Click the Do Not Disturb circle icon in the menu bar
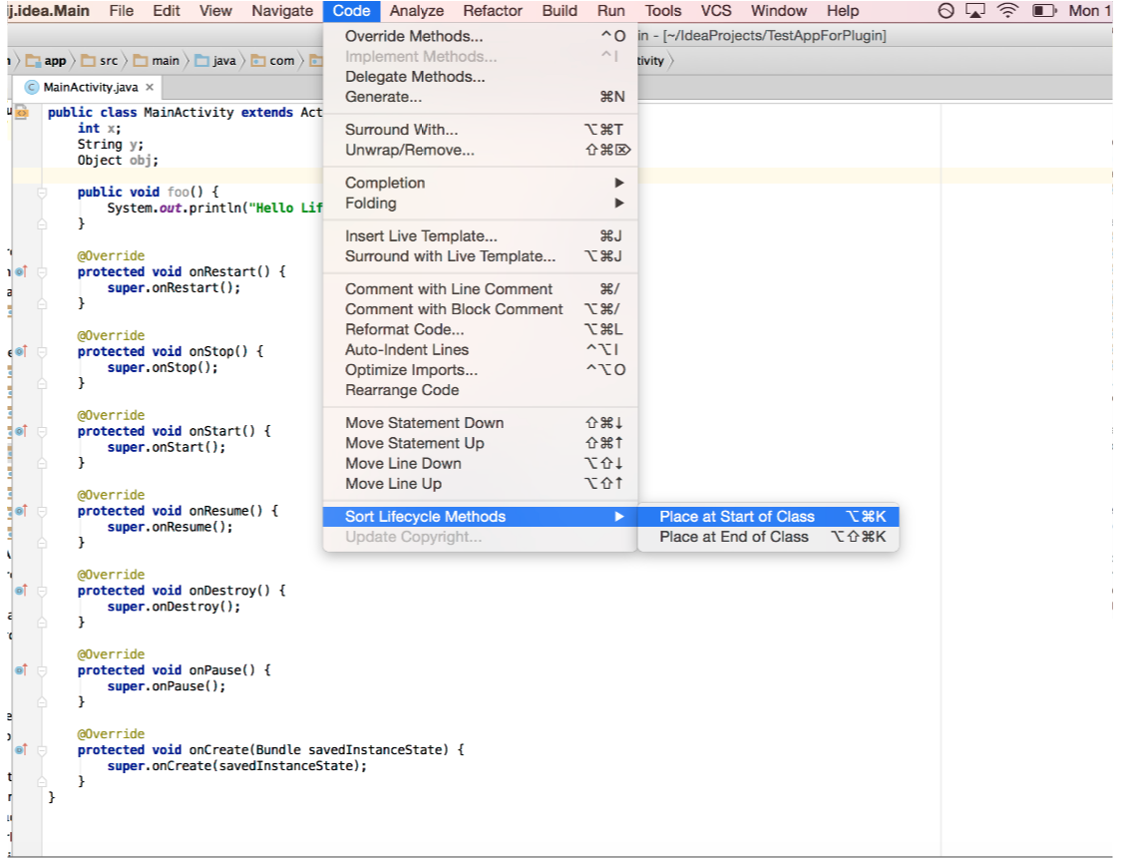This screenshot has height=860, width=1145. (x=946, y=11)
